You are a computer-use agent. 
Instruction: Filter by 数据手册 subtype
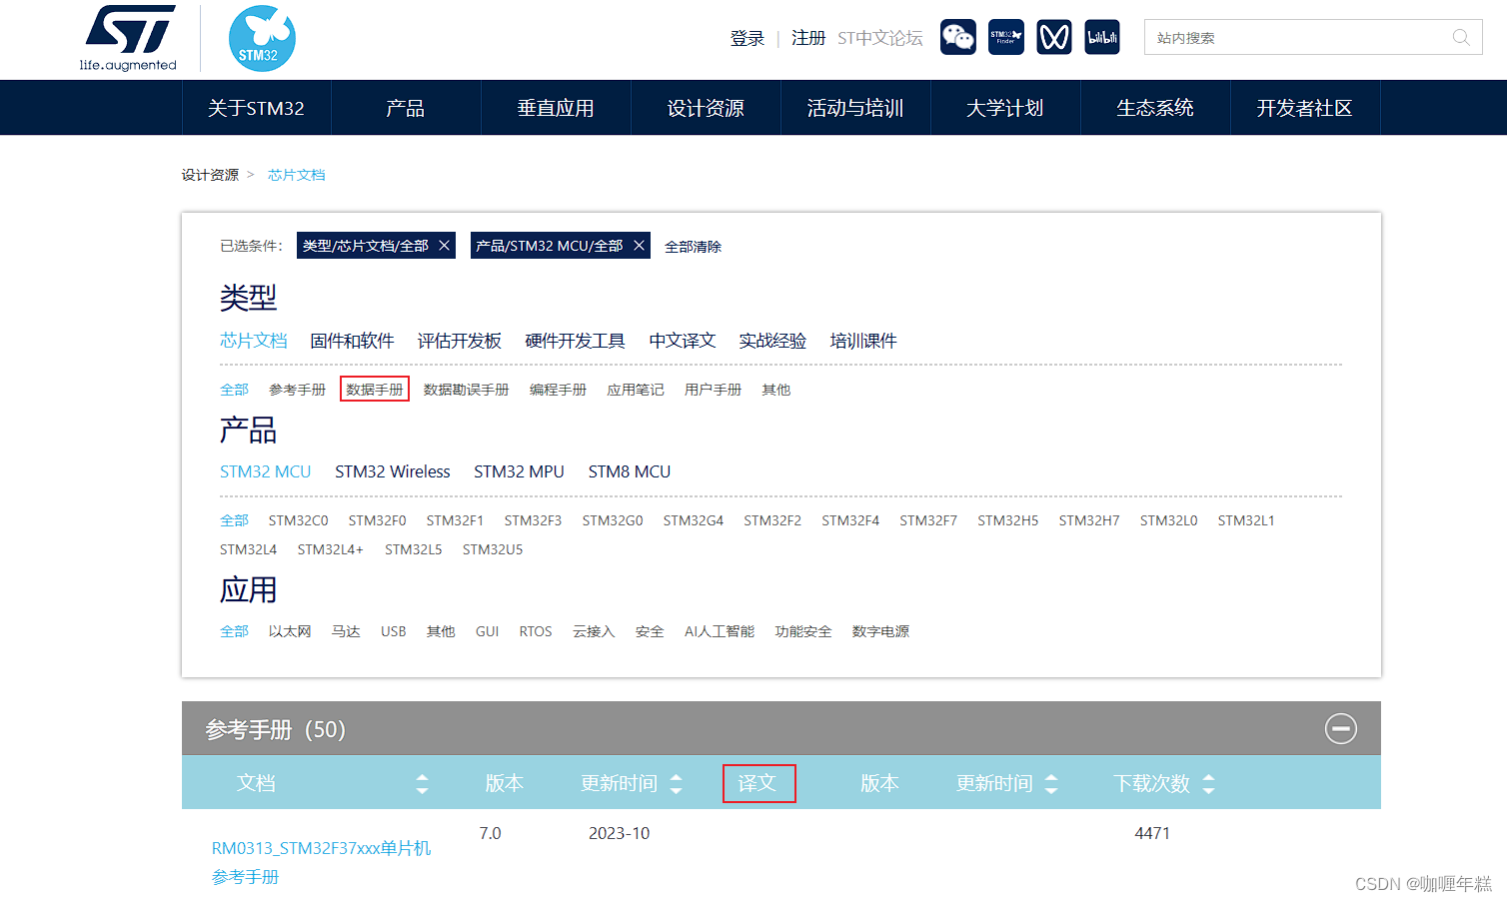coord(375,390)
